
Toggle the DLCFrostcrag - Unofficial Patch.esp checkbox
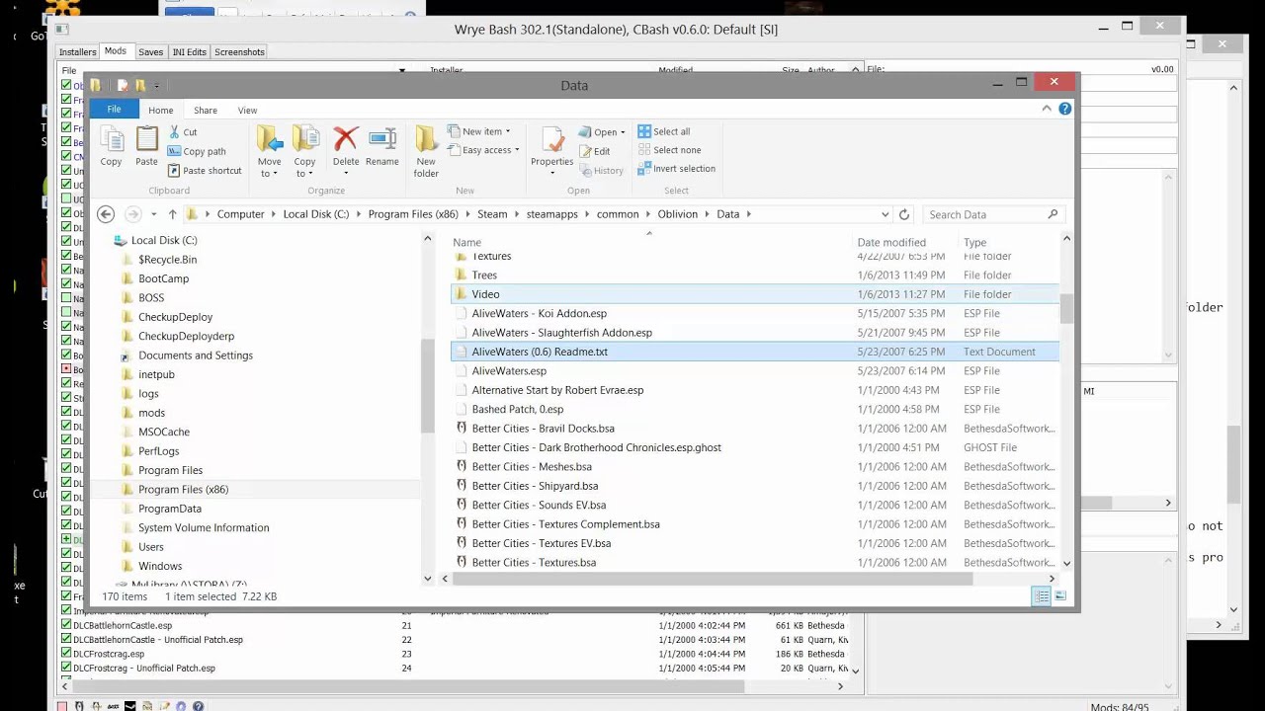click(66, 668)
